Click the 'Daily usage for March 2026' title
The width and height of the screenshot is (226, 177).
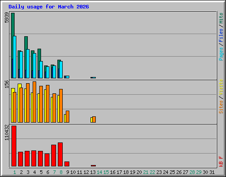click(49, 7)
